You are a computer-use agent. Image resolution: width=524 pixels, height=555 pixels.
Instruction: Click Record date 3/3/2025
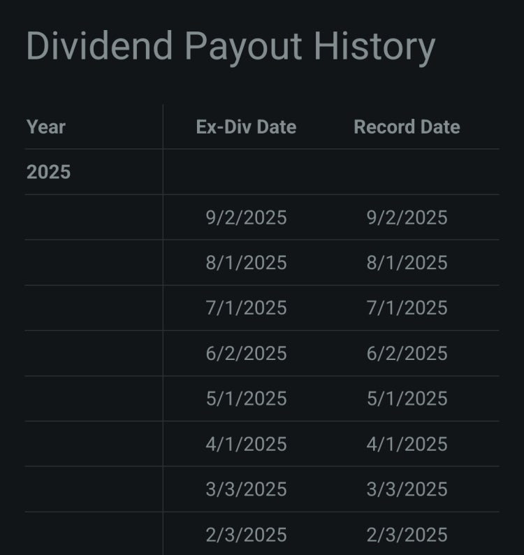tap(407, 489)
